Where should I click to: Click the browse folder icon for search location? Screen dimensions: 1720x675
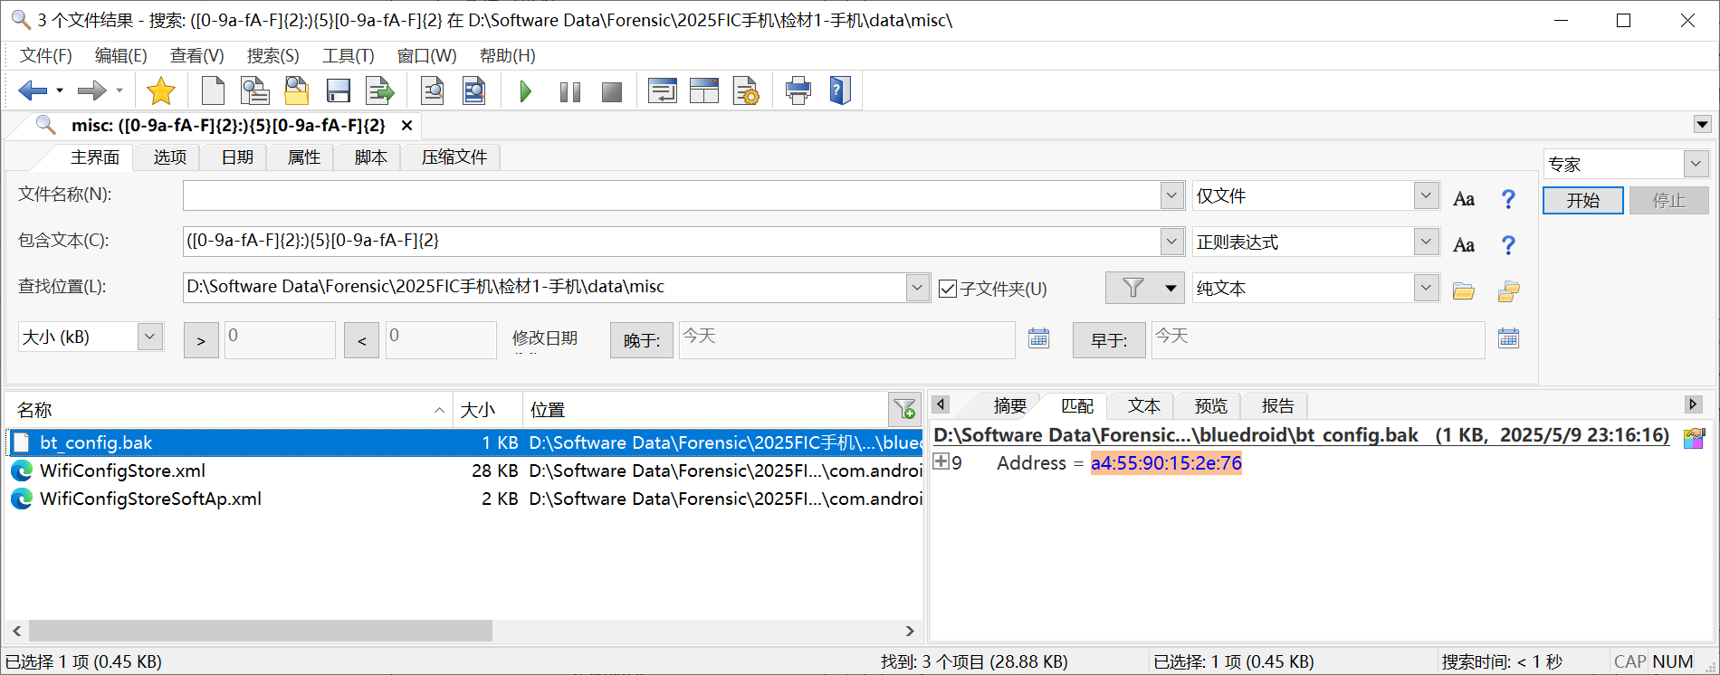pyautogui.click(x=1463, y=290)
